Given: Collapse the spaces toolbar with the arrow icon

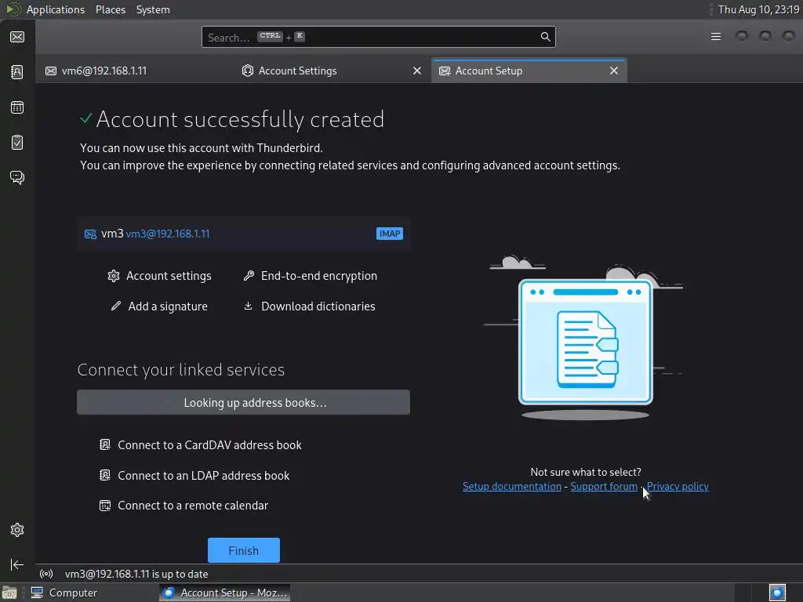Looking at the screenshot, I should [17, 564].
